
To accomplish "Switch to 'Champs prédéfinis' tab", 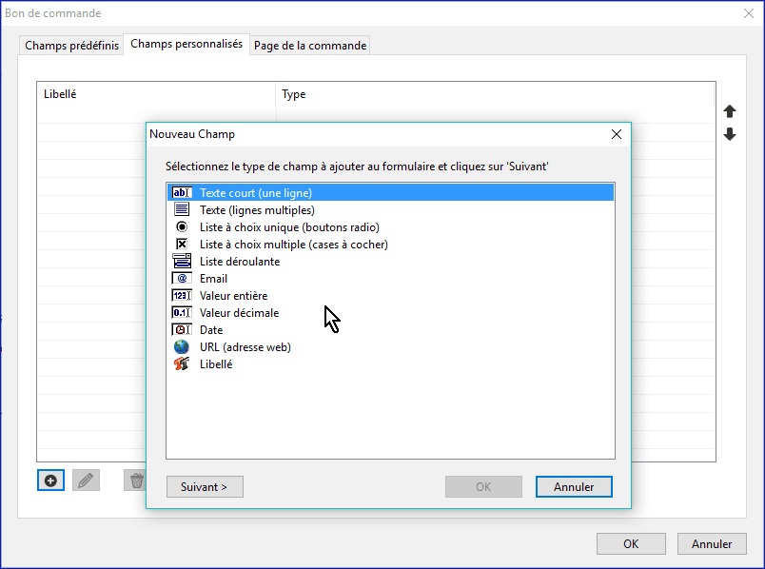I will (72, 46).
